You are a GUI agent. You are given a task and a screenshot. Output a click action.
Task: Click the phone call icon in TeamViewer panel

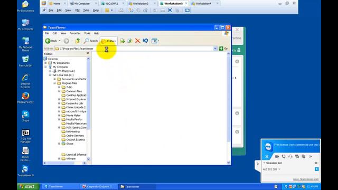pyautogui.click(x=284, y=156)
